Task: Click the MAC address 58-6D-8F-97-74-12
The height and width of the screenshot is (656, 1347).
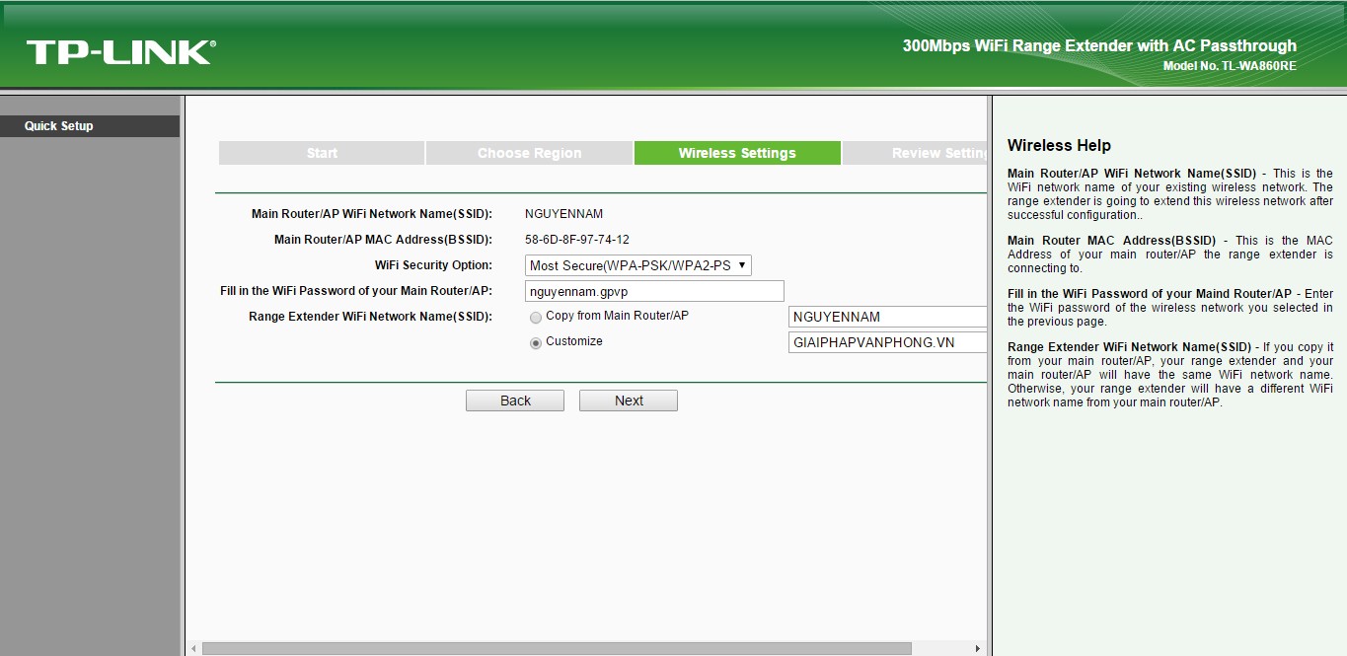Action: (576, 240)
